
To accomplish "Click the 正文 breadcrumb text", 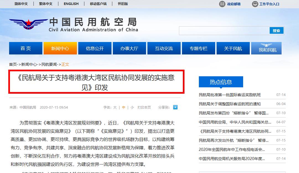I will [x=65, y=64].
